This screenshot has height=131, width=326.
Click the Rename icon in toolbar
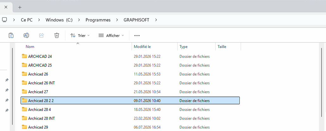point(26,35)
